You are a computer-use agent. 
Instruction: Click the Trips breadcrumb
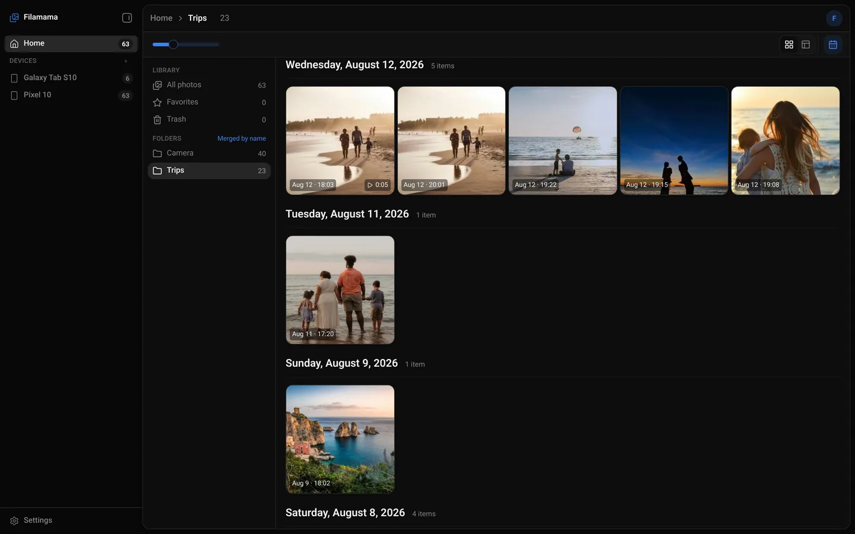point(197,18)
